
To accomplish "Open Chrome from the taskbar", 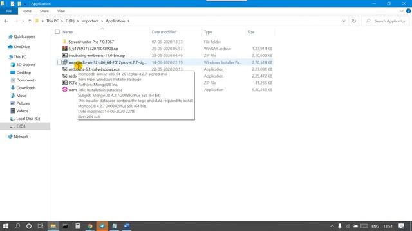I will 90,226.
